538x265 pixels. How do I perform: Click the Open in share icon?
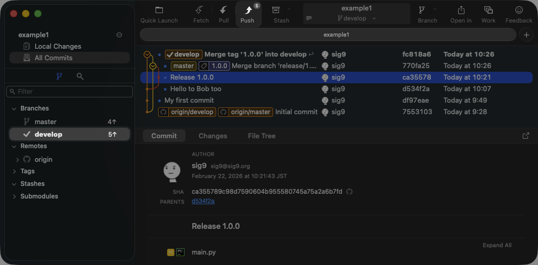461,10
